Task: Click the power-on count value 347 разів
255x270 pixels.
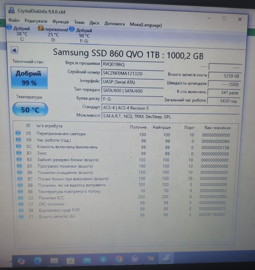Action: coord(224,93)
